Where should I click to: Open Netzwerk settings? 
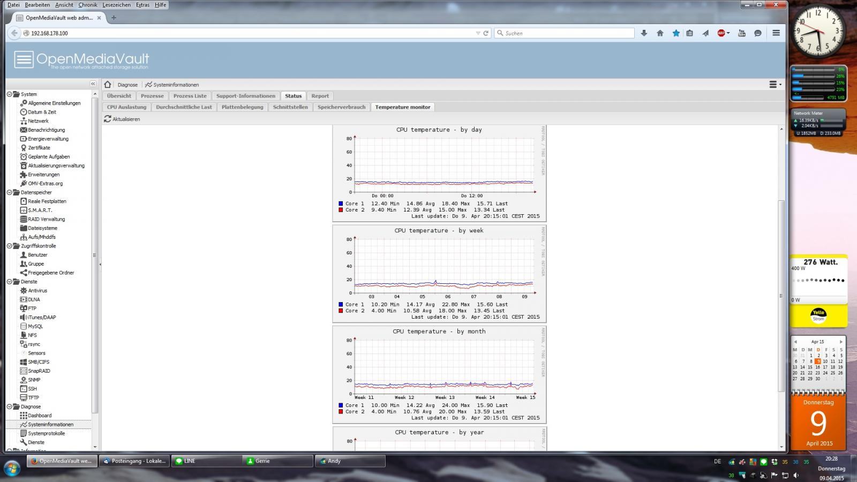coord(38,121)
